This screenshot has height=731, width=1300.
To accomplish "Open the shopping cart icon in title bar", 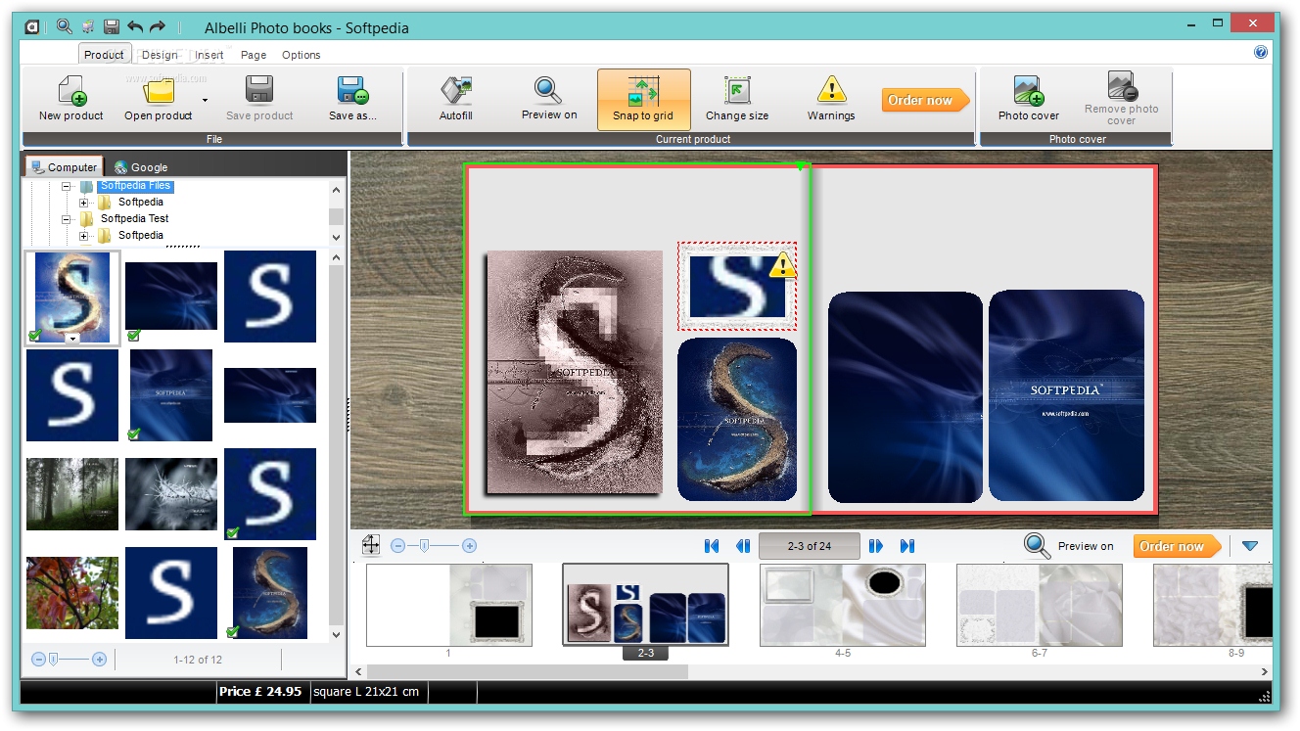I will click(x=88, y=27).
